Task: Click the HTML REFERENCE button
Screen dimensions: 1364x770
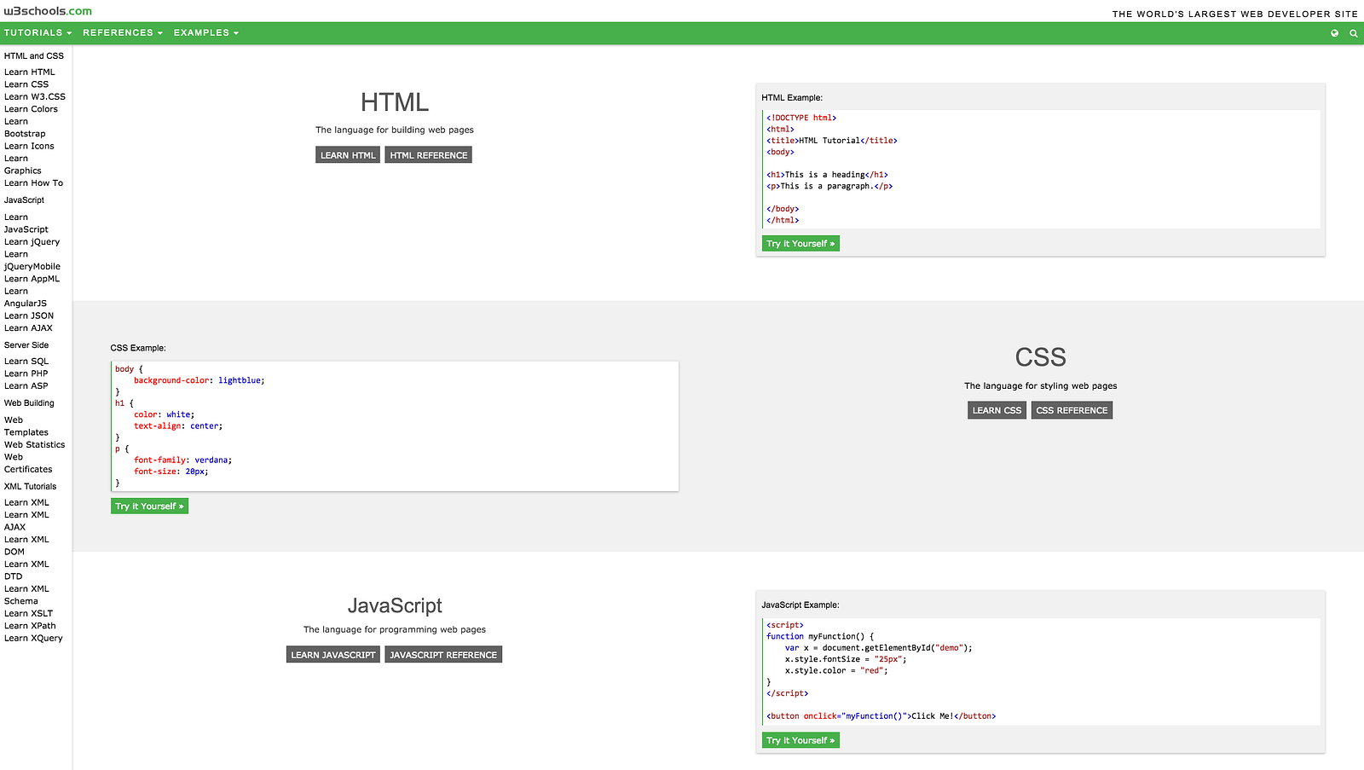Action: (x=429, y=155)
